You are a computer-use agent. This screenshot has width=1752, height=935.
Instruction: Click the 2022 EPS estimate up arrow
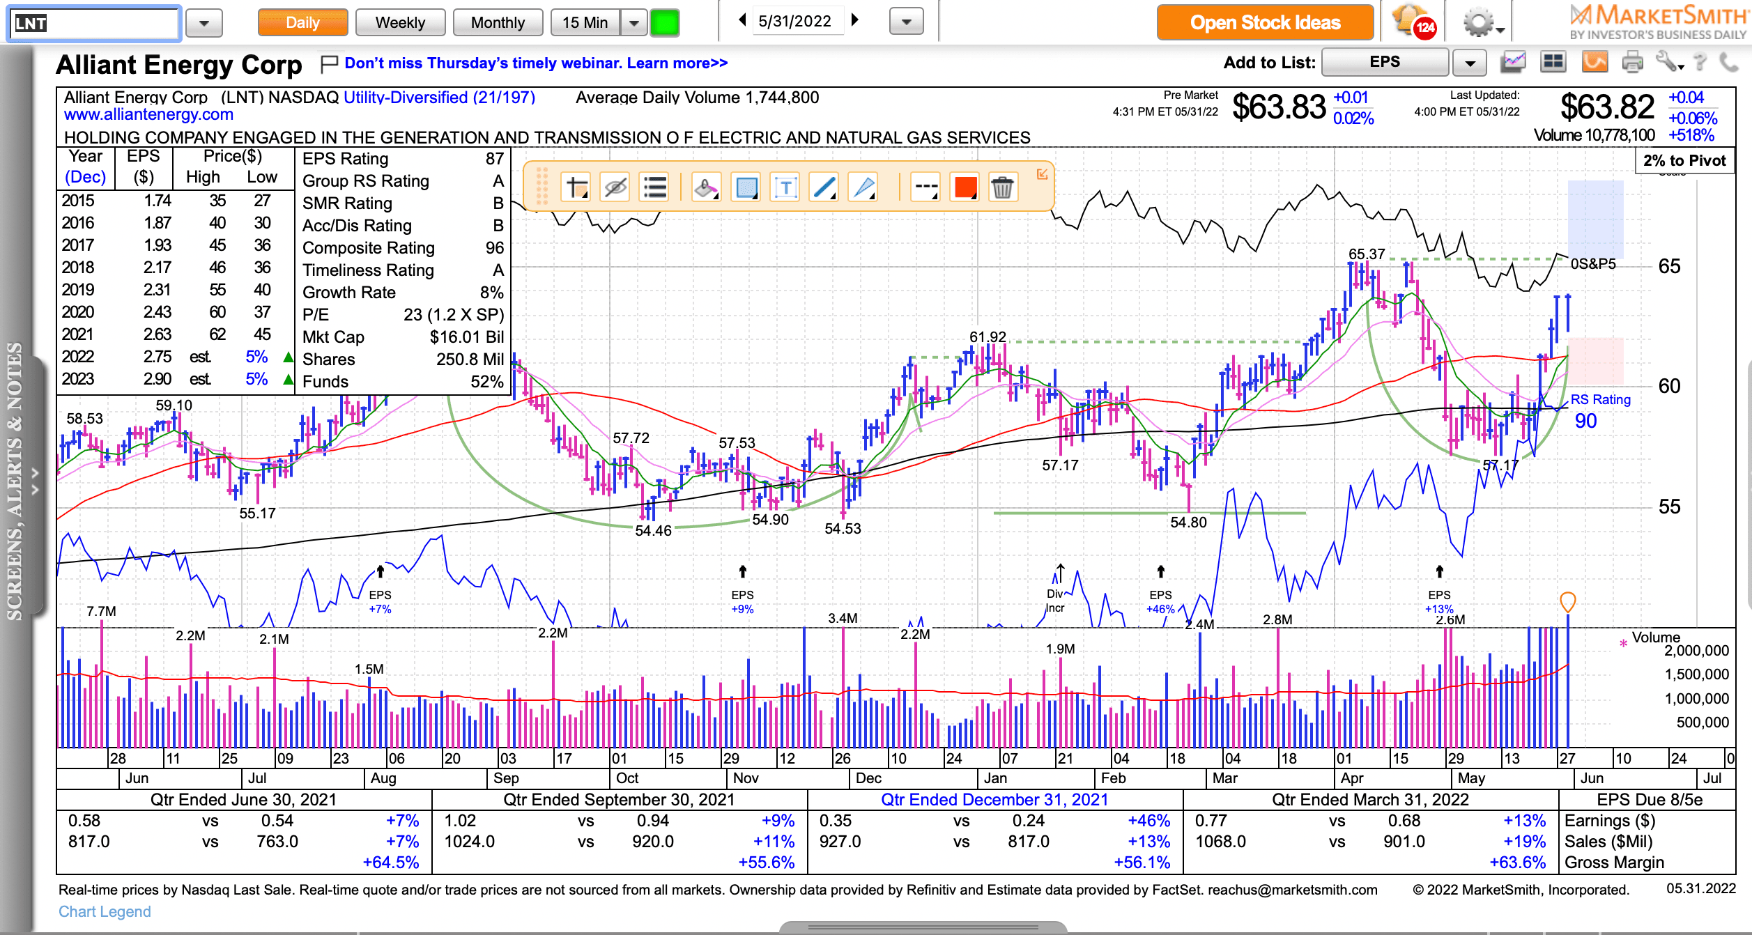(x=288, y=357)
